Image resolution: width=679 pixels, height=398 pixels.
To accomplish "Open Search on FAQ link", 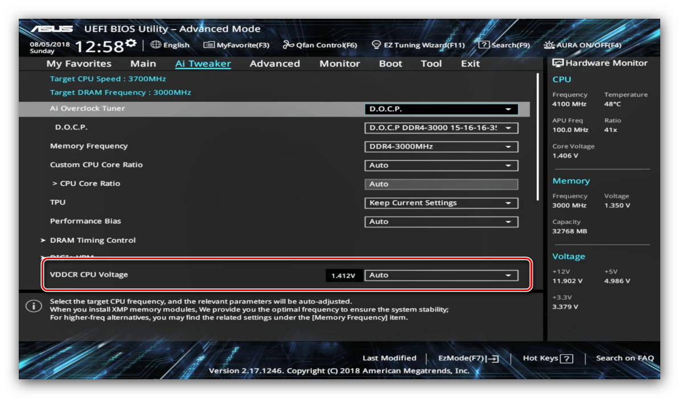I will click(624, 358).
